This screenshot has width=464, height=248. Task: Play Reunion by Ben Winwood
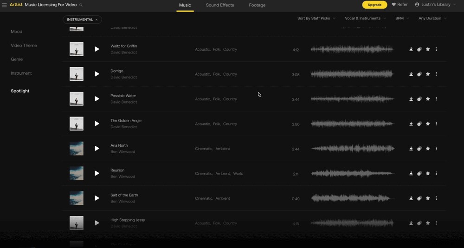point(97,173)
